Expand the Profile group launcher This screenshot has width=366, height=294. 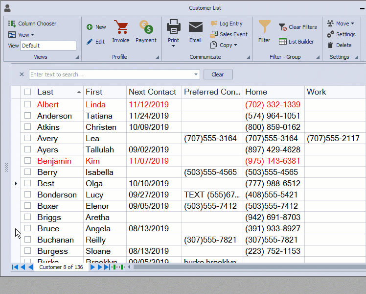(x=158, y=57)
